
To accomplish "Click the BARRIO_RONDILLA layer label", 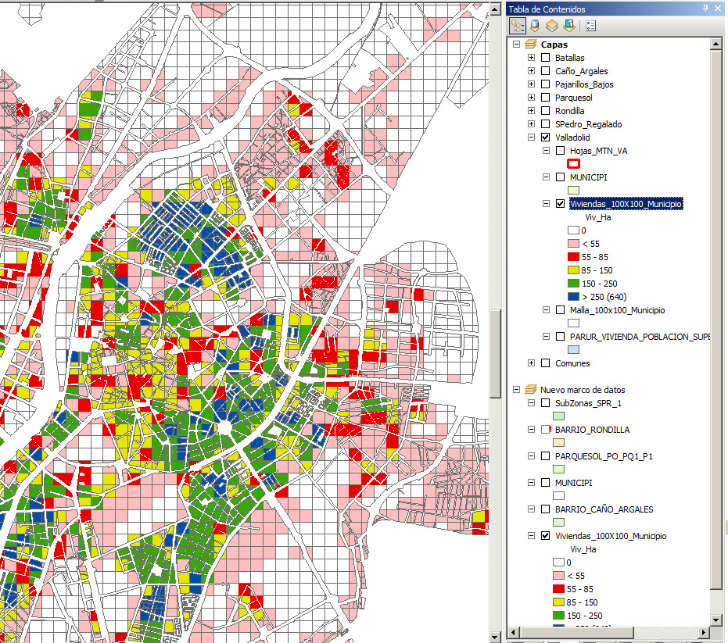I will (x=592, y=430).
